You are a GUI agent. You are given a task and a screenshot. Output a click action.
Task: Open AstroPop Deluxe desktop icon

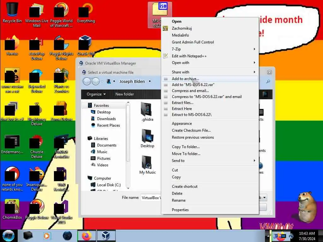37,48
